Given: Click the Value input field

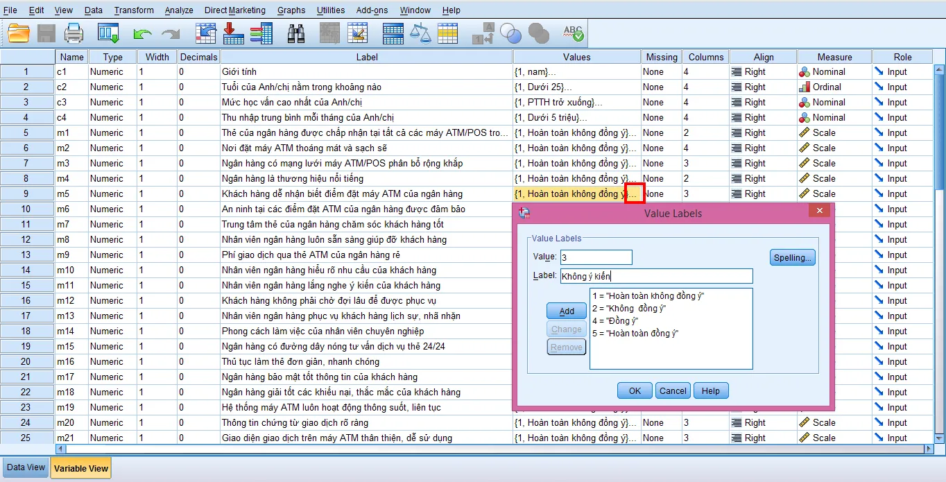Looking at the screenshot, I should click(x=595, y=257).
